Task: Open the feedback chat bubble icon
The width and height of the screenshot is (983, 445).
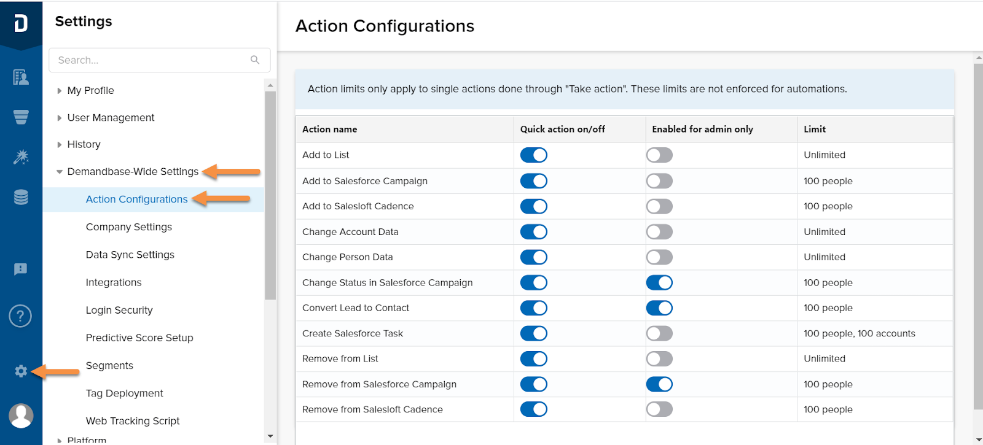Action: (x=21, y=269)
